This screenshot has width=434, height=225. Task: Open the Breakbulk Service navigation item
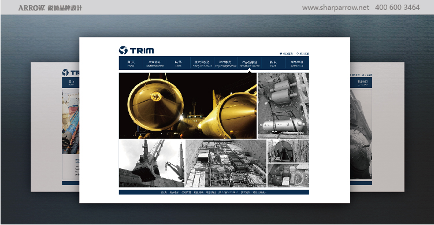click(250, 64)
